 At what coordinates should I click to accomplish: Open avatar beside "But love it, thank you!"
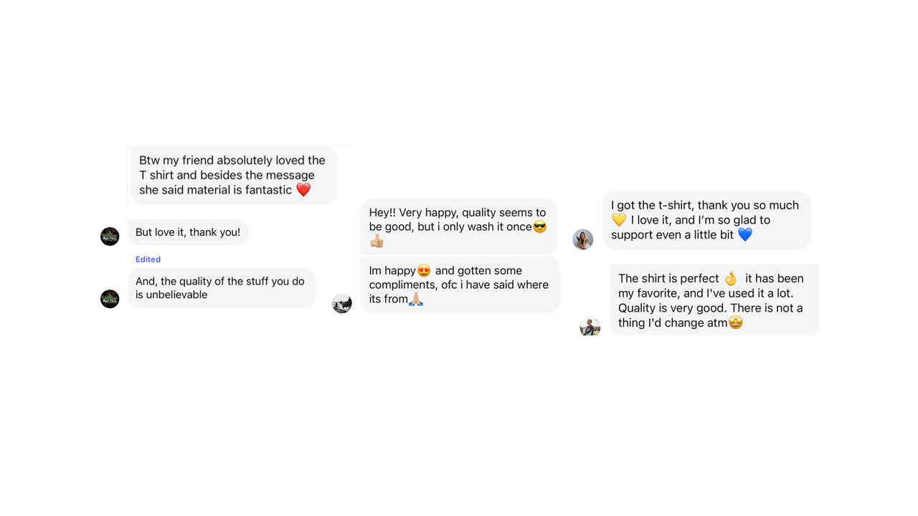(x=110, y=236)
